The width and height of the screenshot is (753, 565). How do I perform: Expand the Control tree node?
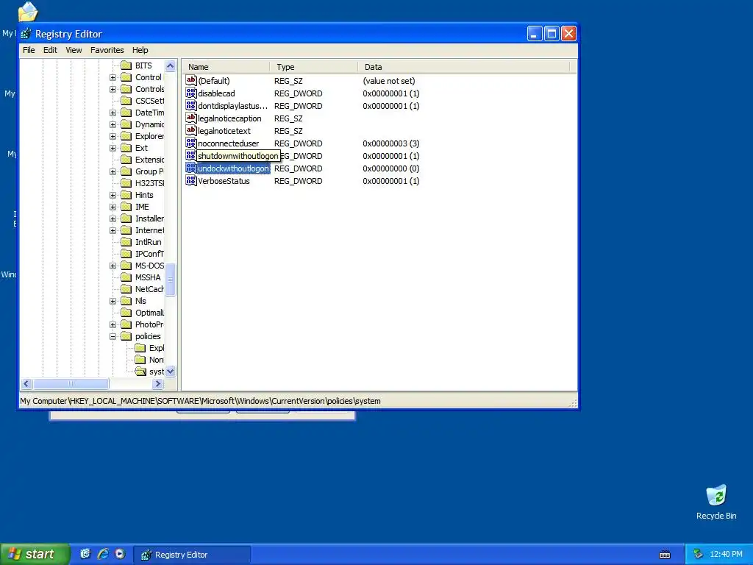click(113, 77)
